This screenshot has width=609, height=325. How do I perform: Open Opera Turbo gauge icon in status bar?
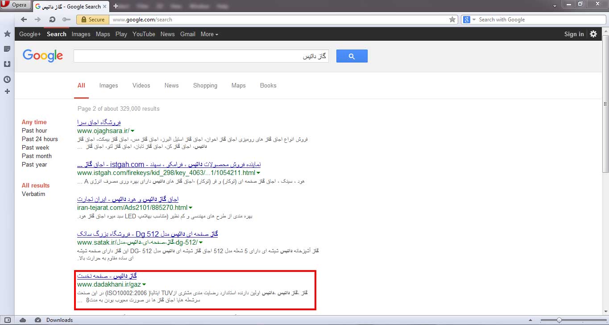coord(38,320)
